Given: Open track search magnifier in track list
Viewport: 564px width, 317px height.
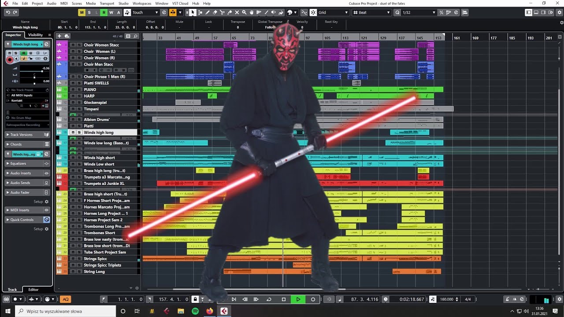Looking at the screenshot, I should point(136,36).
